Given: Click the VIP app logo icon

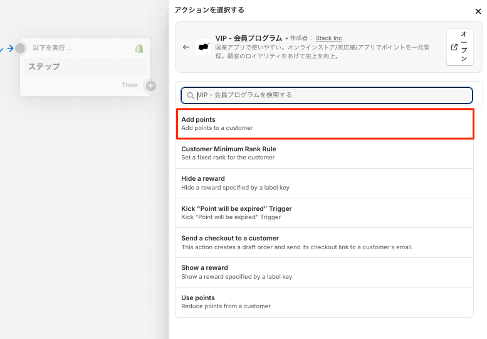Looking at the screenshot, I should tap(203, 47).
